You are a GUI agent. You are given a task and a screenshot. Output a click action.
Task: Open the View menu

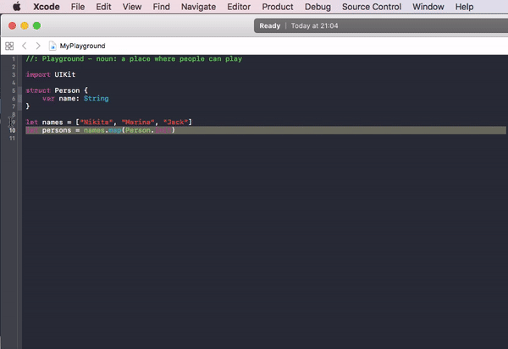point(132,7)
